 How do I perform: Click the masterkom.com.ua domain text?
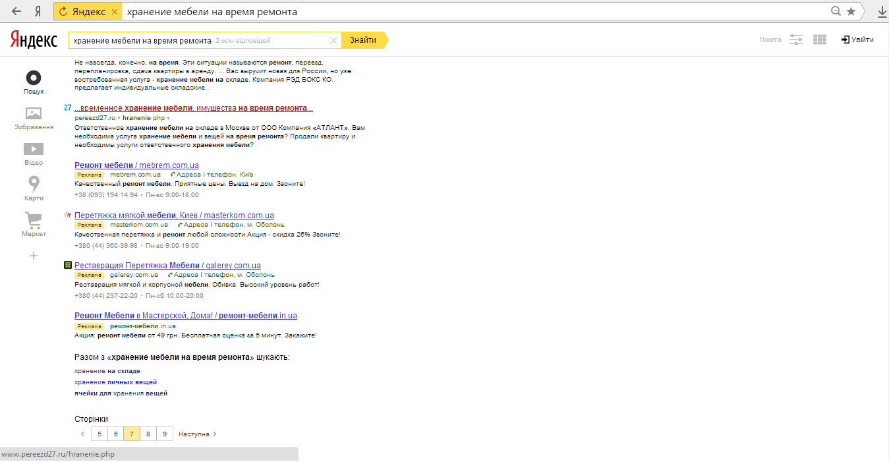point(139,225)
